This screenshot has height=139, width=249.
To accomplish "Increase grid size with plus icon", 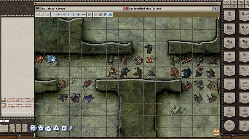I will click(78, 14).
